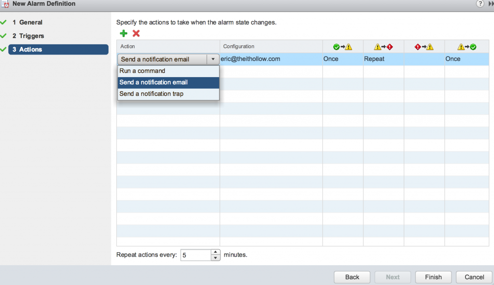Click the green plus add action icon

pos(124,34)
